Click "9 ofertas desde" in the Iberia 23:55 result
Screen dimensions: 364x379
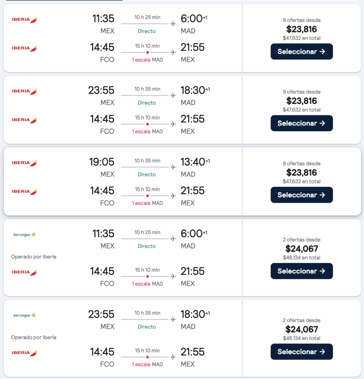point(302,92)
